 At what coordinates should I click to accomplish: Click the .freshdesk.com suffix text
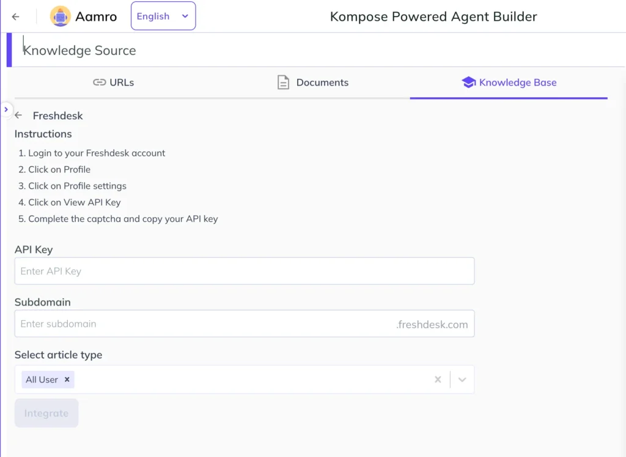coord(432,324)
